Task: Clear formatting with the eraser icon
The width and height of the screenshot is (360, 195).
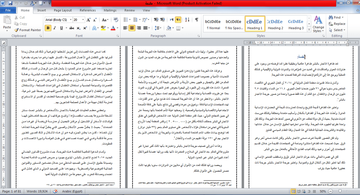Action: [116, 20]
